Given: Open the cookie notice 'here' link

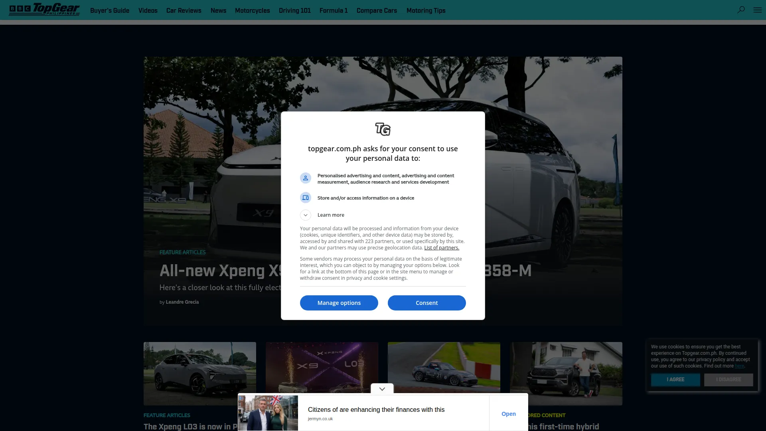Looking at the screenshot, I should (739, 366).
